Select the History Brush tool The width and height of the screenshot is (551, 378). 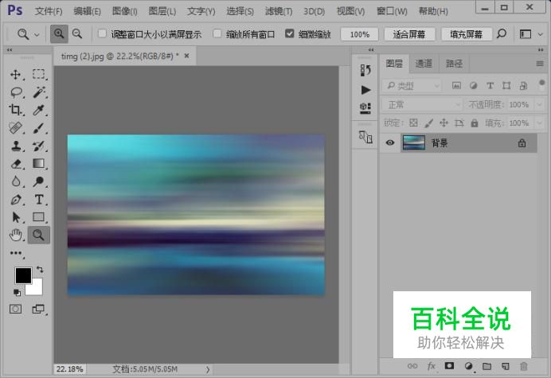click(x=39, y=146)
